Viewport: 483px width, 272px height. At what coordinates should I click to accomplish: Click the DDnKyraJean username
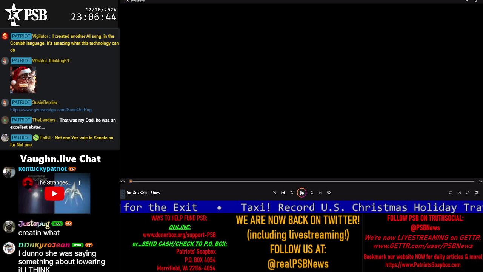44,245
